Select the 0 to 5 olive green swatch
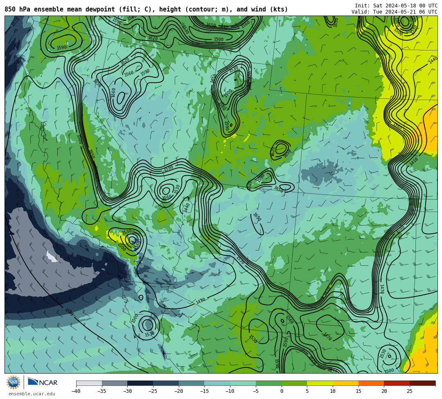The height and width of the screenshot is (399, 442). click(294, 383)
